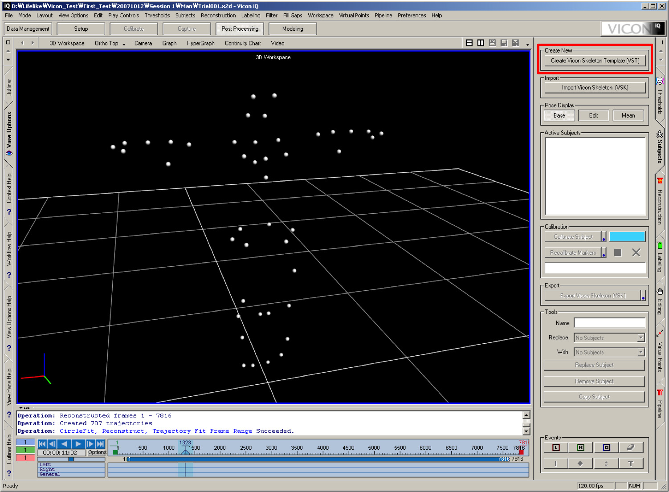669x492 pixels.
Task: Click the up-arrow event button
Action: click(x=606, y=464)
